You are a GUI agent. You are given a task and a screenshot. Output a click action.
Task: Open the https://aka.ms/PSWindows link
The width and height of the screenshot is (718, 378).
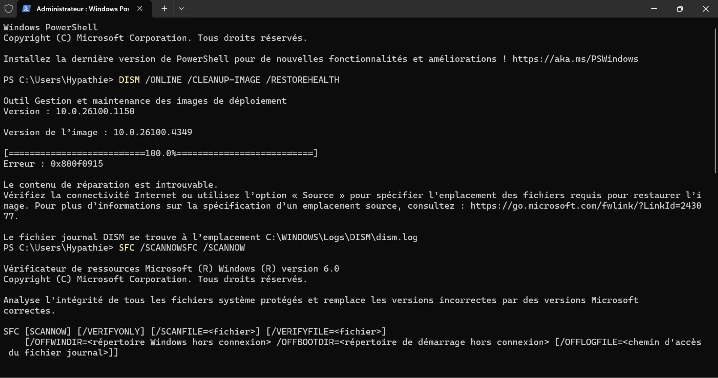tap(575, 59)
